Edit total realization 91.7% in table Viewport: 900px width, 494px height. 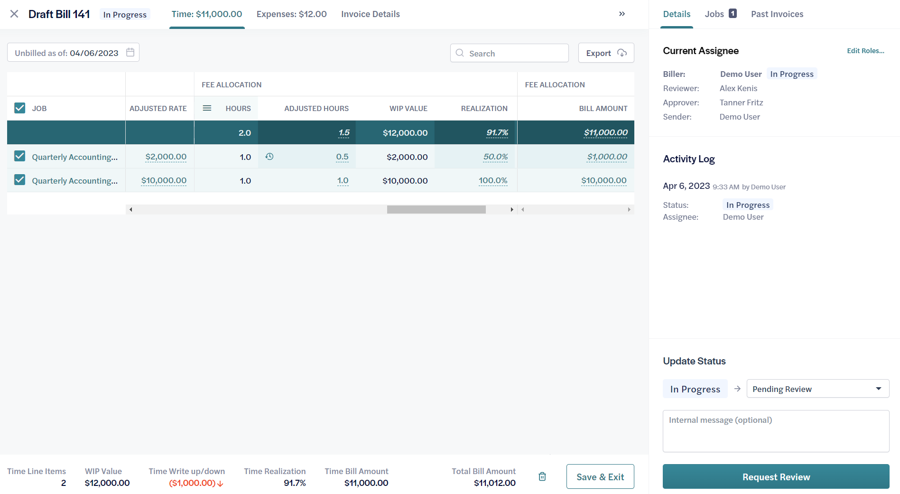(x=497, y=132)
